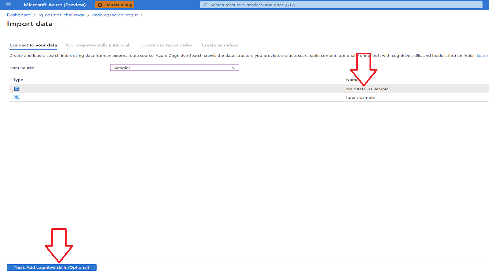Click the hamburger menu icon

(8, 5)
